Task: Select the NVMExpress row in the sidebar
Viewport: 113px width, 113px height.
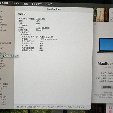Action: (x=3, y=30)
